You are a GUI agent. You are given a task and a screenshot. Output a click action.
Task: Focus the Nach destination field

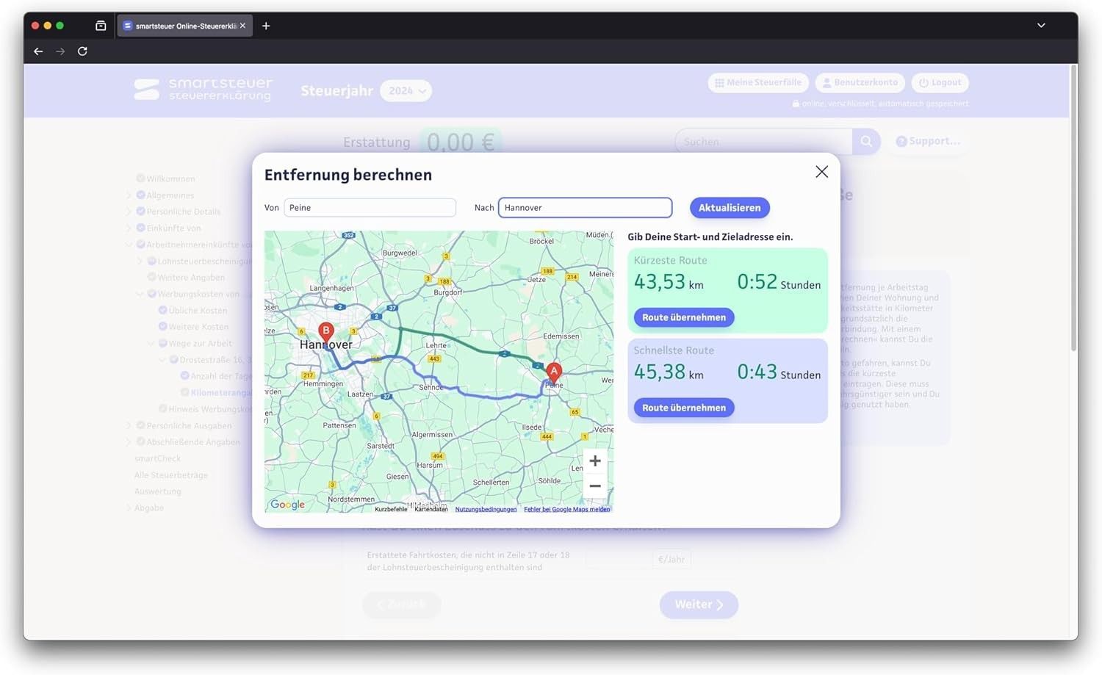(x=585, y=208)
